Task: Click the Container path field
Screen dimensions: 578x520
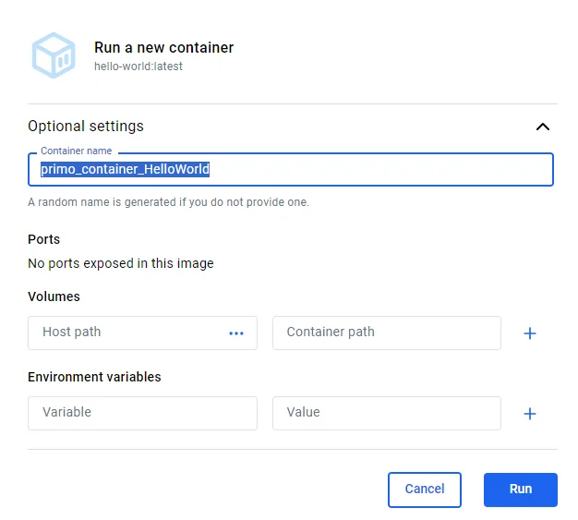Action: [x=387, y=333]
